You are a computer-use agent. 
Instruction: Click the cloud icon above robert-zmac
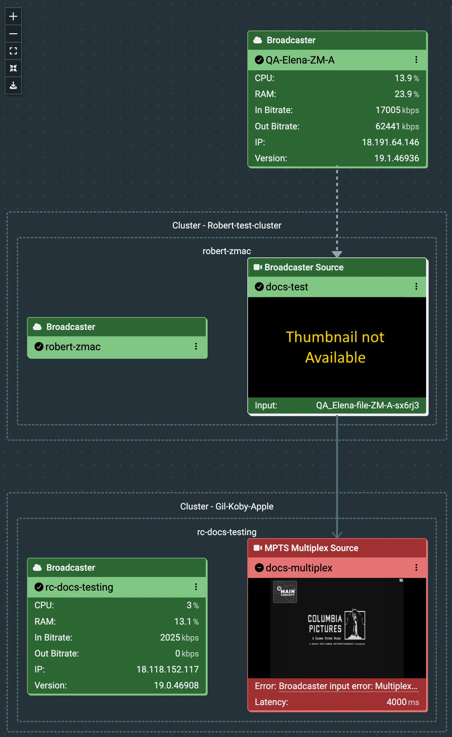(37, 327)
